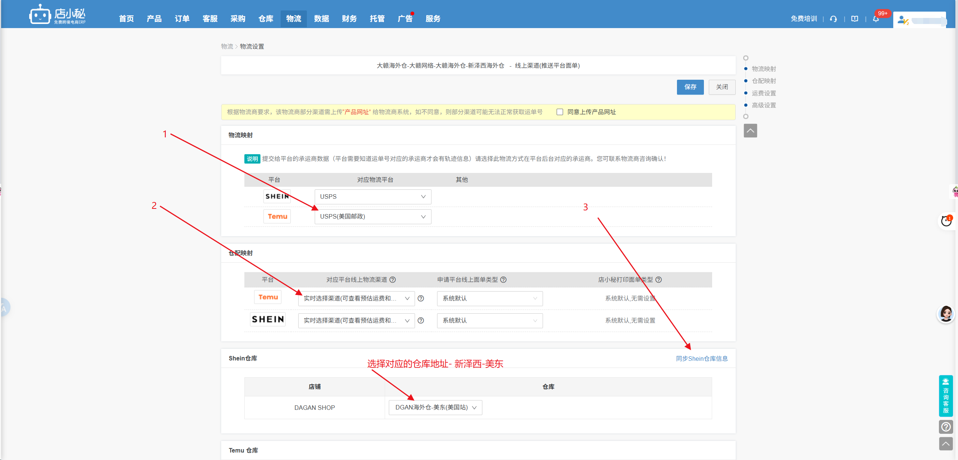Click the blue 保存 button
Viewport: 958px width, 460px height.
690,87
